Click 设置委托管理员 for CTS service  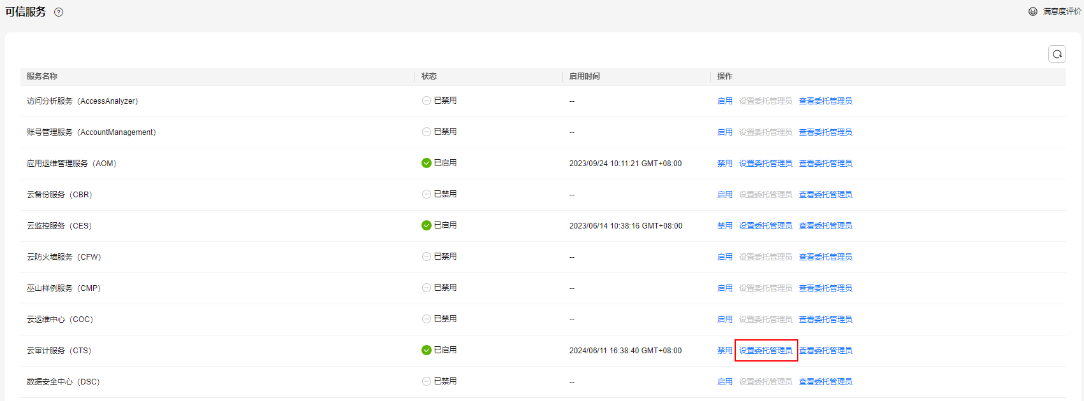[765, 351]
